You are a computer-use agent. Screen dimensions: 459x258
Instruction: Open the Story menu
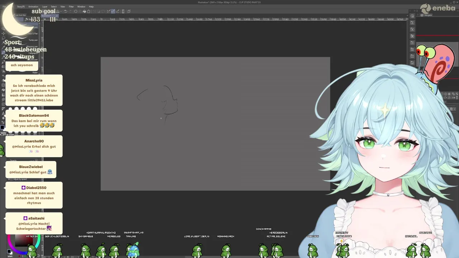[21, 6]
